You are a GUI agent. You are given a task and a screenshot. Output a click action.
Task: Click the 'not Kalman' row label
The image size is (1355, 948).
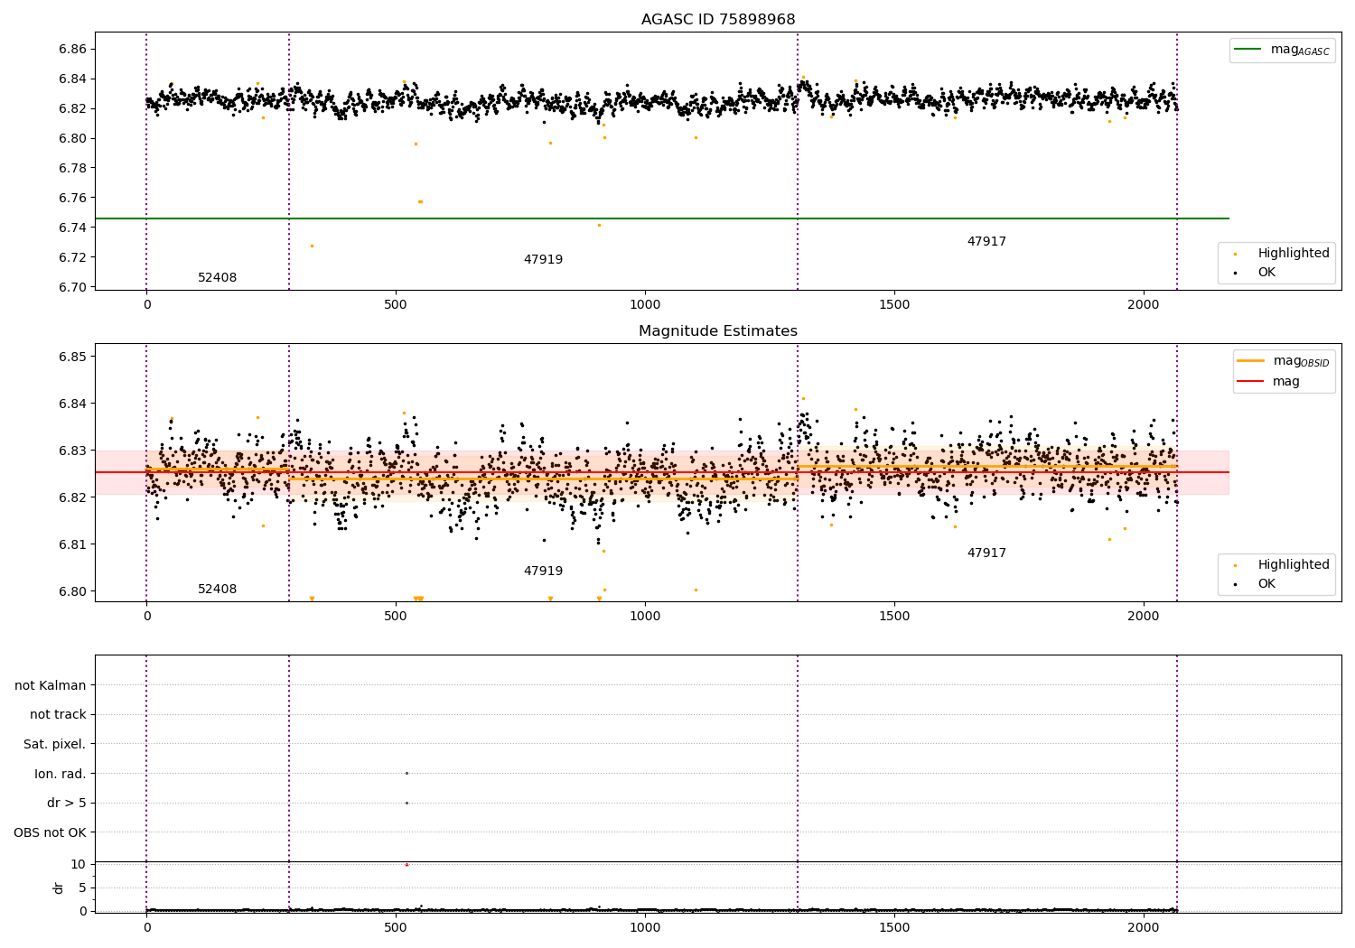click(x=51, y=686)
